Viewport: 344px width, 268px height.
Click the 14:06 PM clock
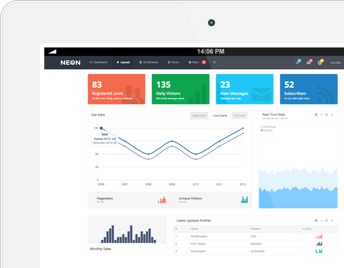(x=211, y=51)
